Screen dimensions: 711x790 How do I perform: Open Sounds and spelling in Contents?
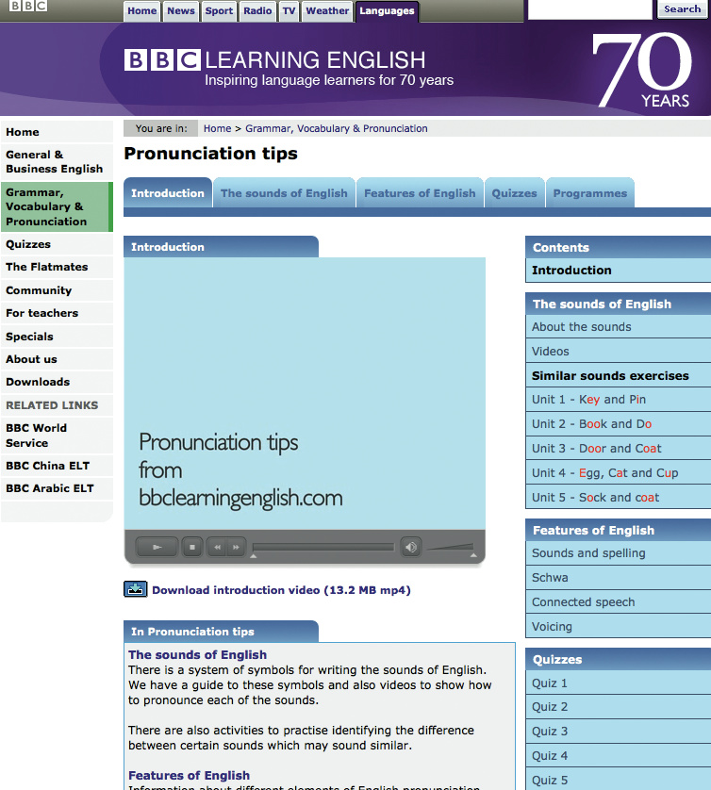pos(619,553)
